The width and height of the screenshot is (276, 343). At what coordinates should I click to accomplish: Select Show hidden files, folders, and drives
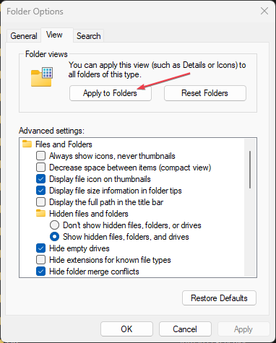[x=54, y=237]
